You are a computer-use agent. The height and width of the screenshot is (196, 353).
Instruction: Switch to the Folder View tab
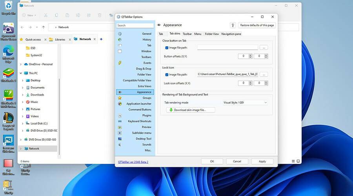point(212,34)
